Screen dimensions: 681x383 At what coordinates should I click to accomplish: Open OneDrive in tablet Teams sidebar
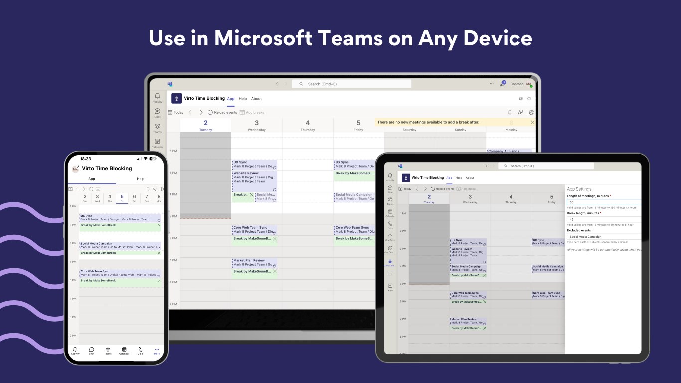[390, 237]
